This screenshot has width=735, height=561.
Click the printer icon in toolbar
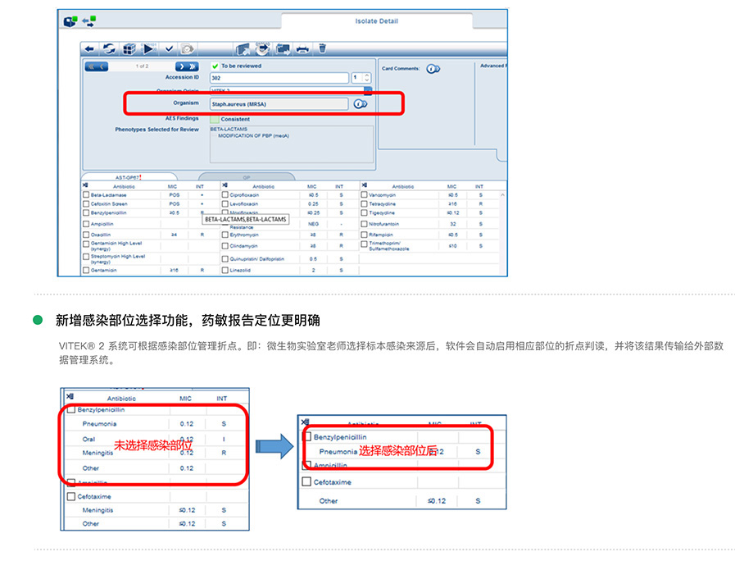click(302, 49)
